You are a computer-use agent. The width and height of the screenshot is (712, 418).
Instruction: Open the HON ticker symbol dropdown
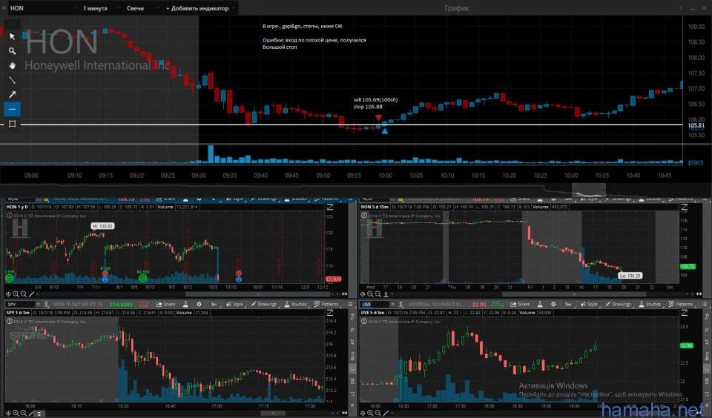[x=43, y=8]
